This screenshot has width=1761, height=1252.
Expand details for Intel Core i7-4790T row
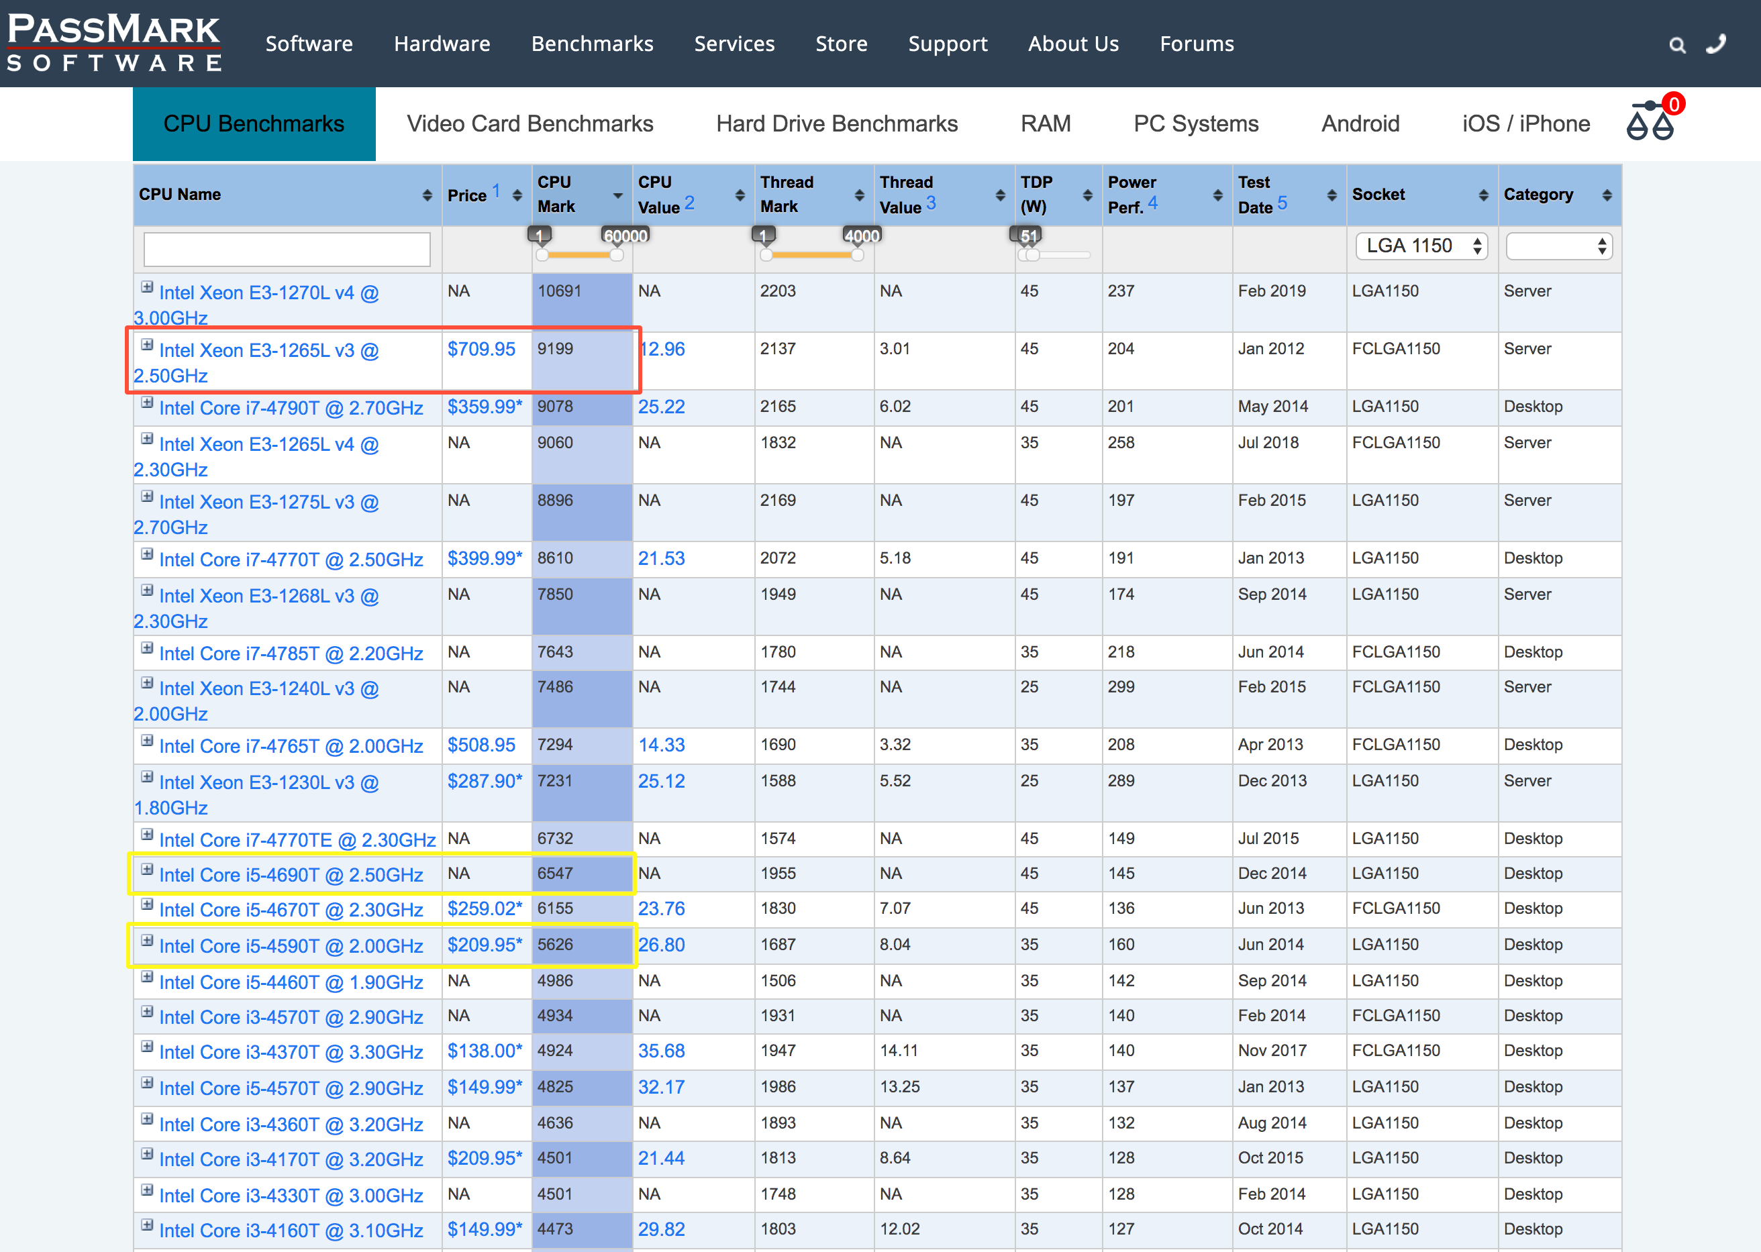pos(147,403)
